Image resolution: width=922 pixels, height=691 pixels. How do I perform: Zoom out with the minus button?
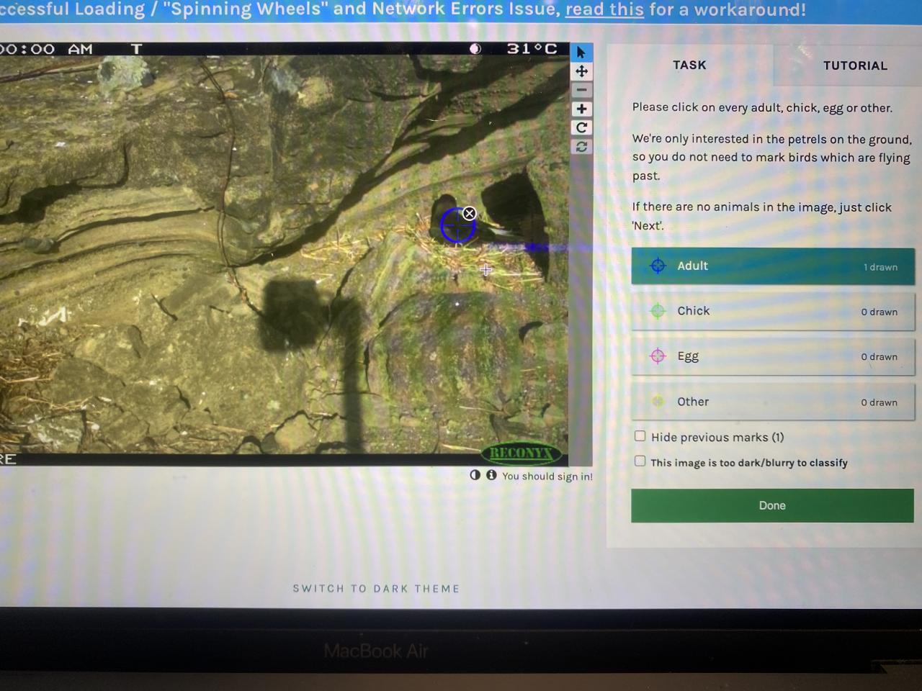[x=581, y=90]
